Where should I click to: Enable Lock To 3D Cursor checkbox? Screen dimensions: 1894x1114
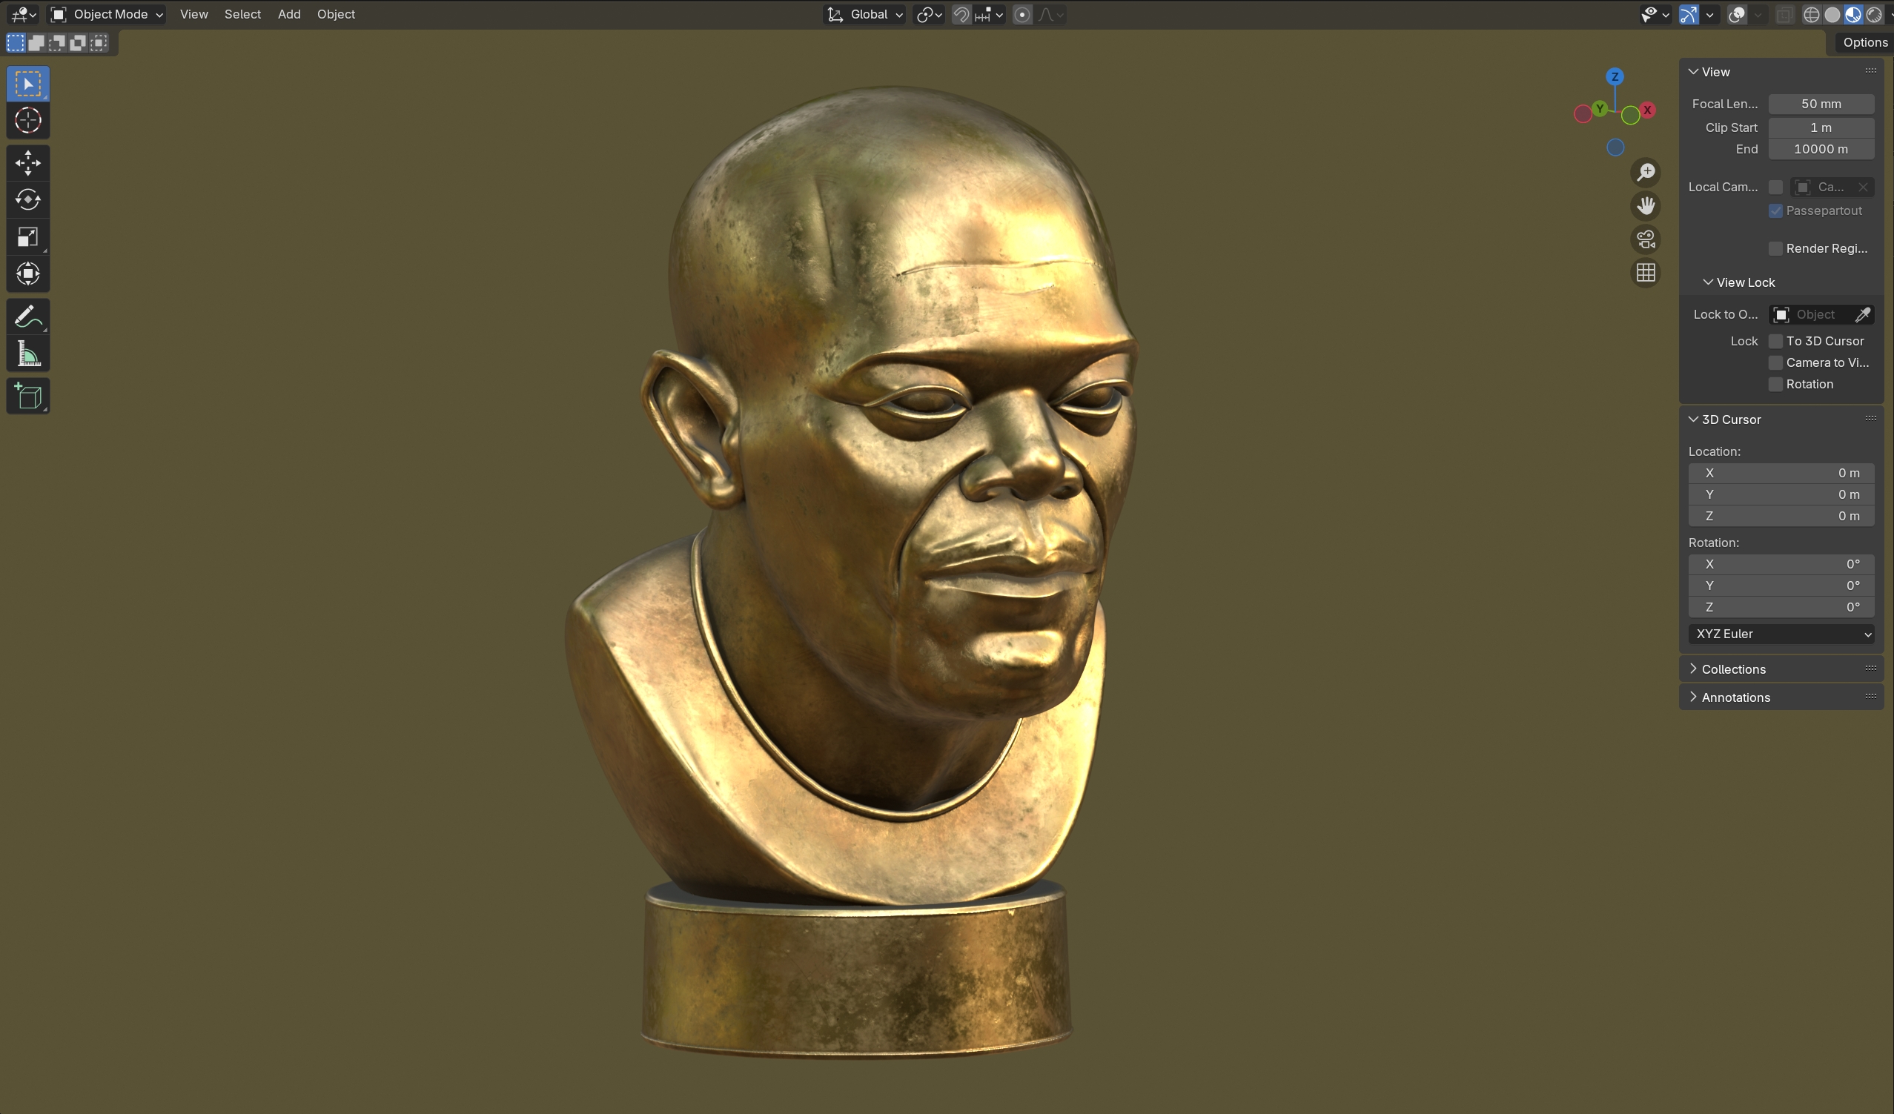(x=1775, y=341)
